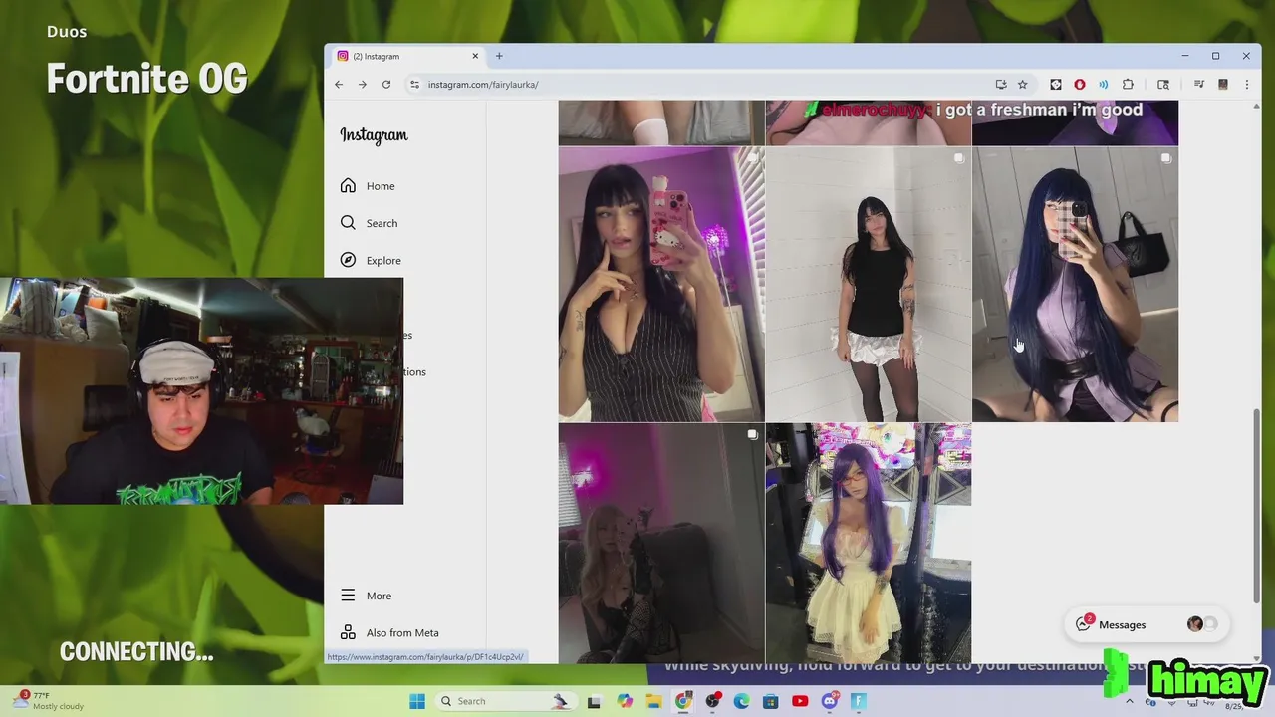1275x717 pixels.
Task: Open Fortnite from taskbar
Action: (859, 701)
